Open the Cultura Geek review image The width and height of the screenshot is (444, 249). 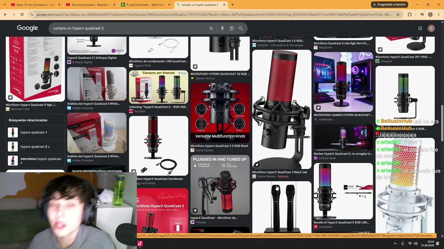point(343,137)
